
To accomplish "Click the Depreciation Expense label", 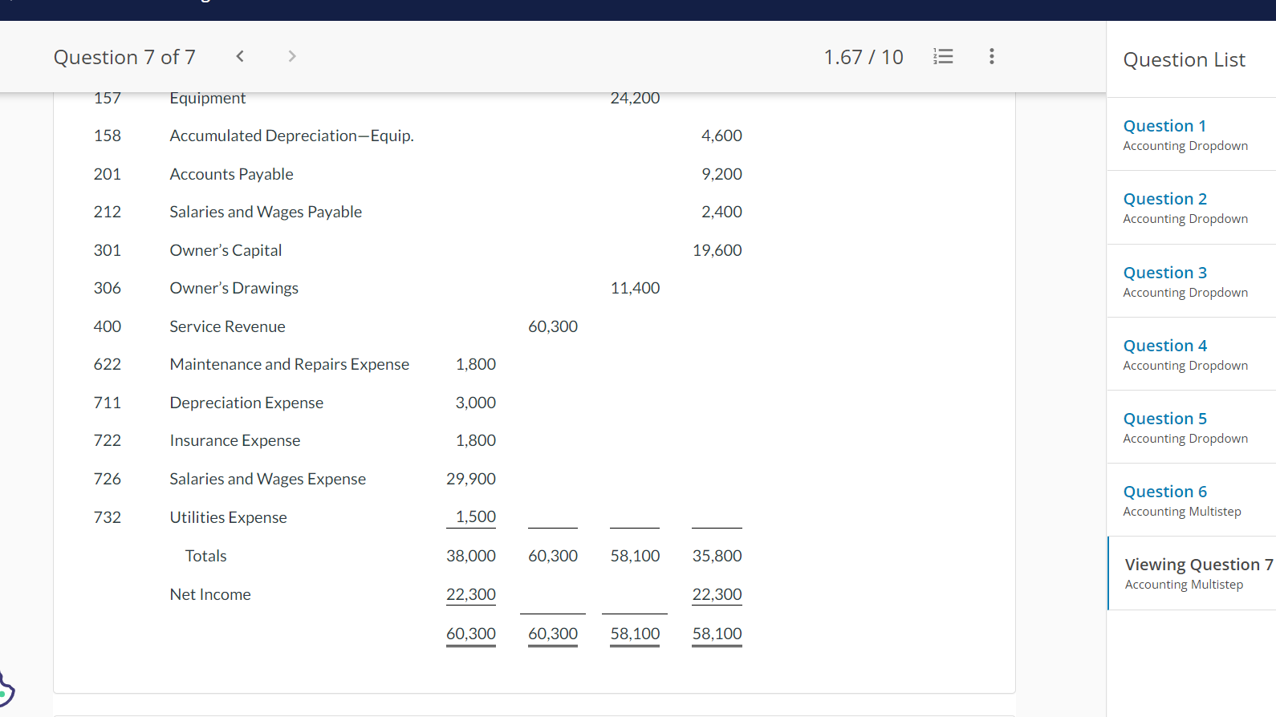I will pyautogui.click(x=246, y=403).
